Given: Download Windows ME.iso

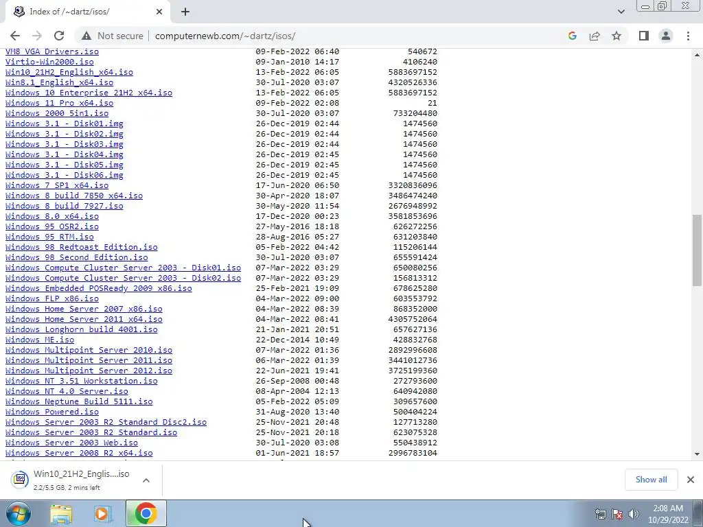Looking at the screenshot, I should (40, 340).
